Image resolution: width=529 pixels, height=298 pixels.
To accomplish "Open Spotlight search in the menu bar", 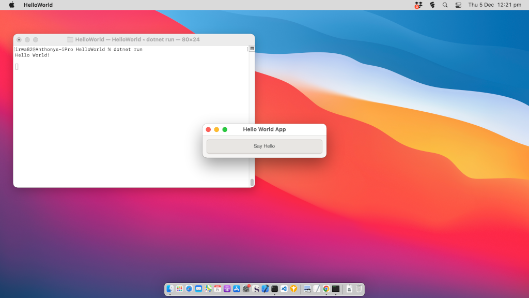I will click(444, 5).
